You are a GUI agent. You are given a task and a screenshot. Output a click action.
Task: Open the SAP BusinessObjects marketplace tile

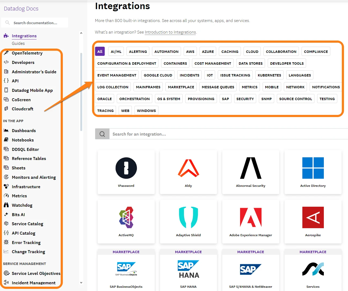tap(126, 270)
